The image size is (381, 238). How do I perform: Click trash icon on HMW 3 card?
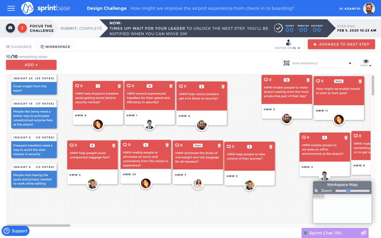tap(271, 147)
